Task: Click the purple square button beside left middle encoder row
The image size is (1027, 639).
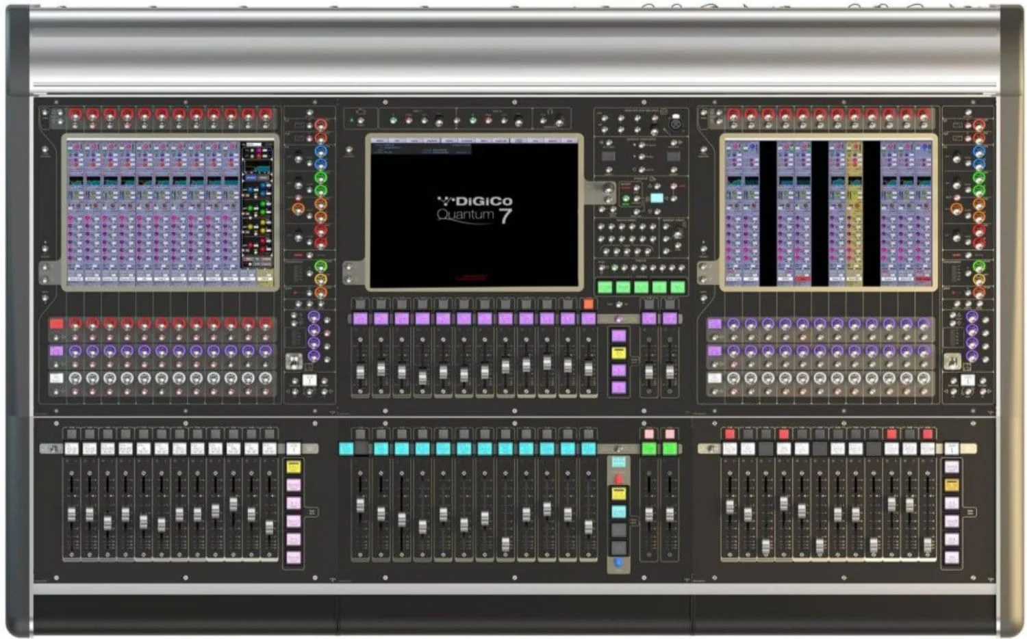Action: (x=56, y=351)
